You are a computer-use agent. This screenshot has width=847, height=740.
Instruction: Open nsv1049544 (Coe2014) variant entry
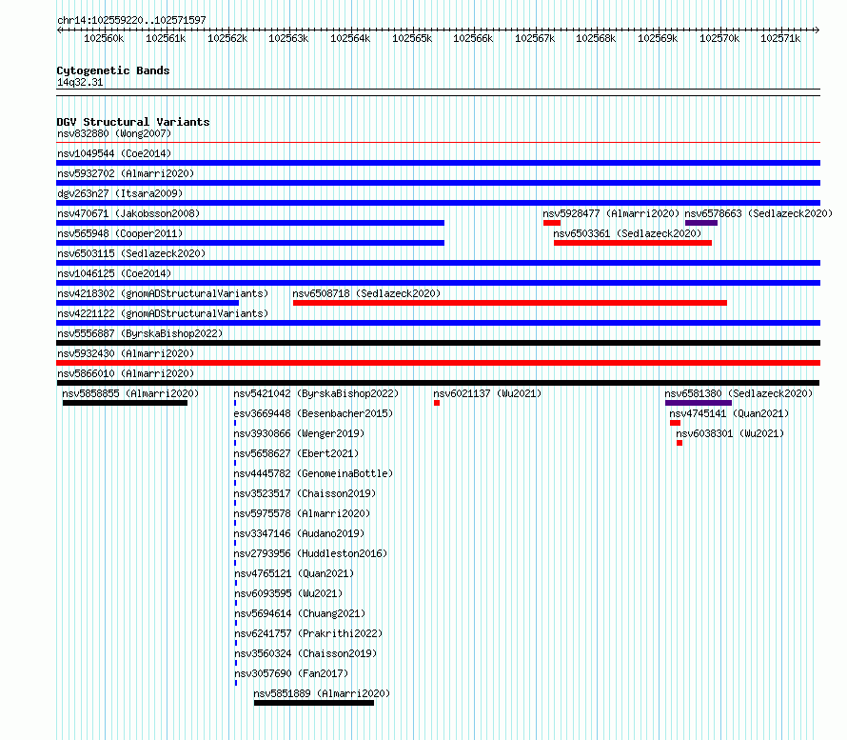pyautogui.click(x=114, y=153)
